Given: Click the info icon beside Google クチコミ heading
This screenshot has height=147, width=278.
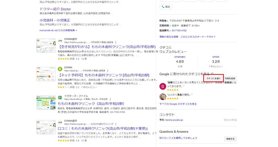Looking at the screenshot, I should pos(212,74).
